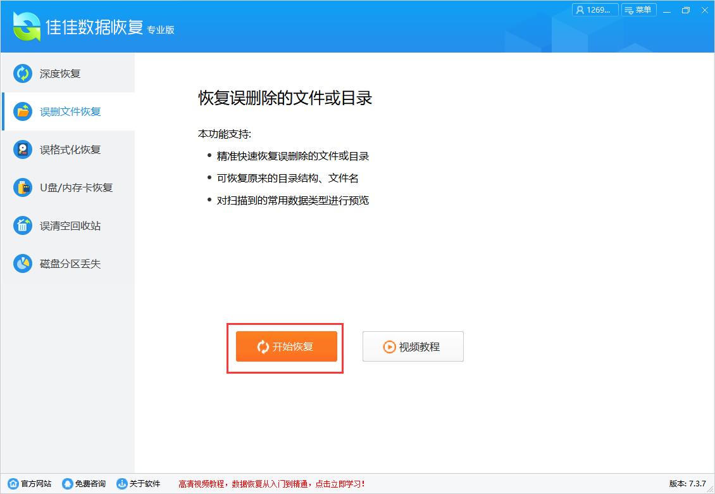Open U盘/内存卡恢复 via its sidebar icon
The height and width of the screenshot is (494, 715).
23,187
